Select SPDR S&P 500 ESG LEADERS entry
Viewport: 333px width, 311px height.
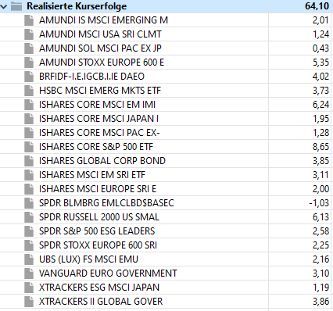(x=97, y=231)
